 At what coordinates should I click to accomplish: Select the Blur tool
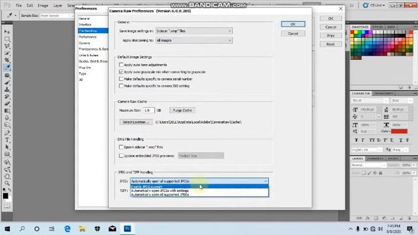tap(7, 117)
